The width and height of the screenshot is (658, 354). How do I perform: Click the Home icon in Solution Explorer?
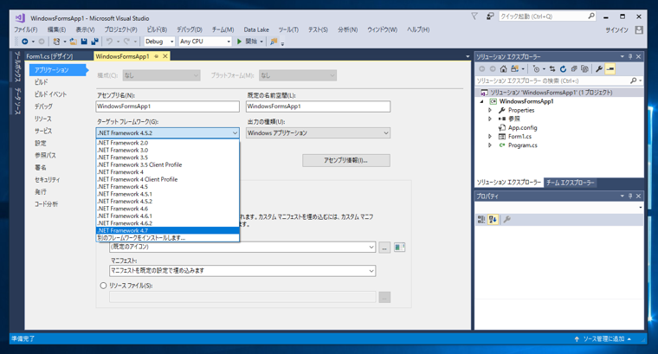[x=504, y=68]
